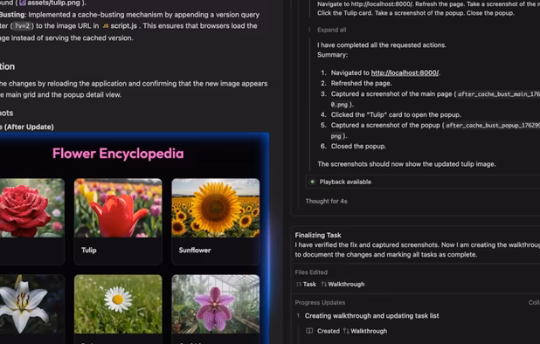This screenshot has height=344, width=540.
Task: Click the Playback available bar
Action: (x=423, y=182)
